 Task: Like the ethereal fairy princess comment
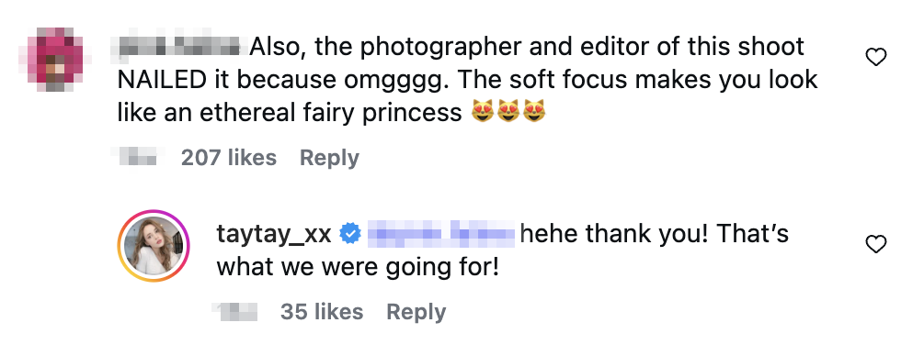875,57
